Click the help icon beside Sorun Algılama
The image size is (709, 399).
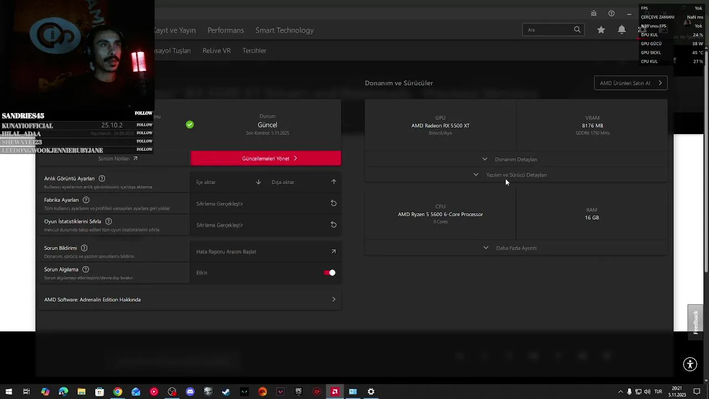pos(86,269)
